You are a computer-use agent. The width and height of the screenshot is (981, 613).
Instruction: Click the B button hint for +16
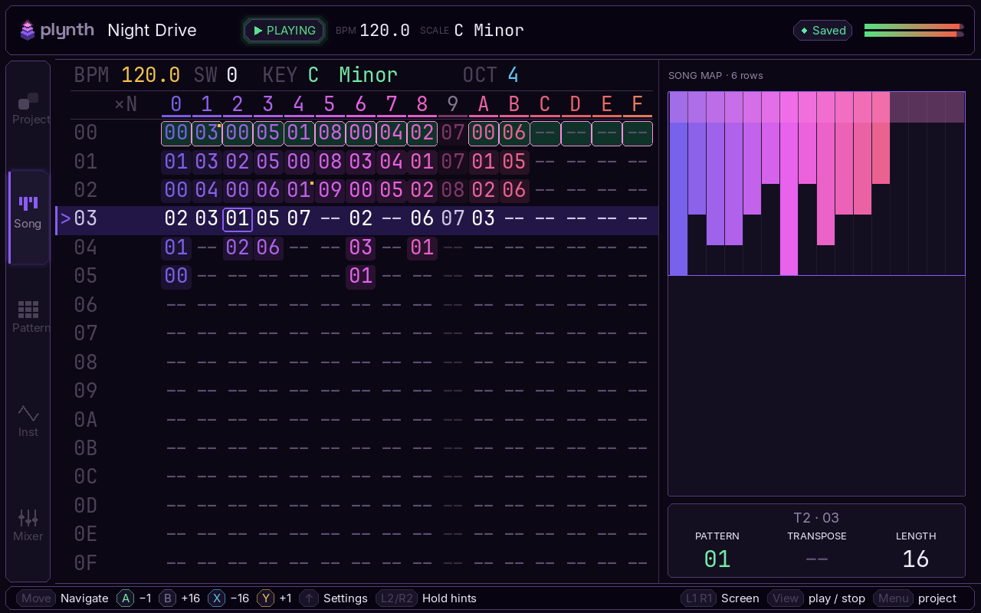click(168, 598)
